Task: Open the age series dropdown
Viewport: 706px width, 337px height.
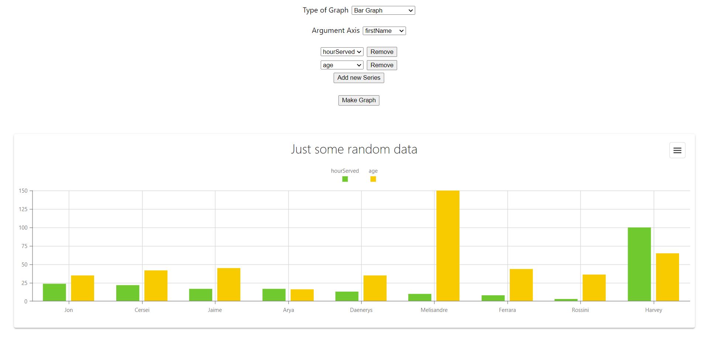Action: (x=342, y=65)
